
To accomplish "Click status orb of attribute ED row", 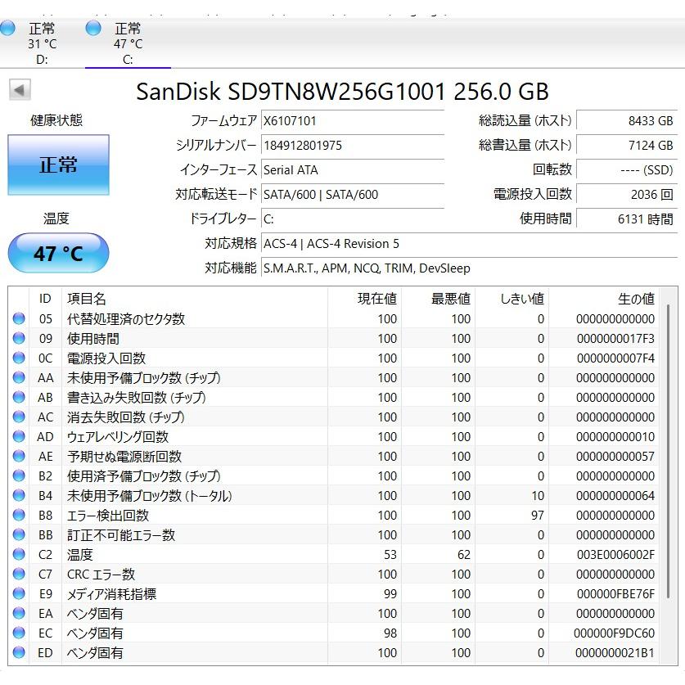I will click(19, 652).
